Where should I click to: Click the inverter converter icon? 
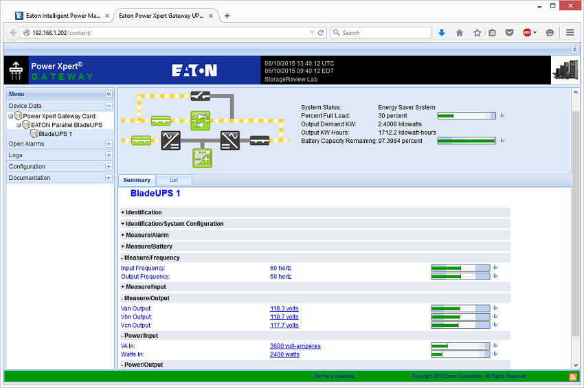229,140
